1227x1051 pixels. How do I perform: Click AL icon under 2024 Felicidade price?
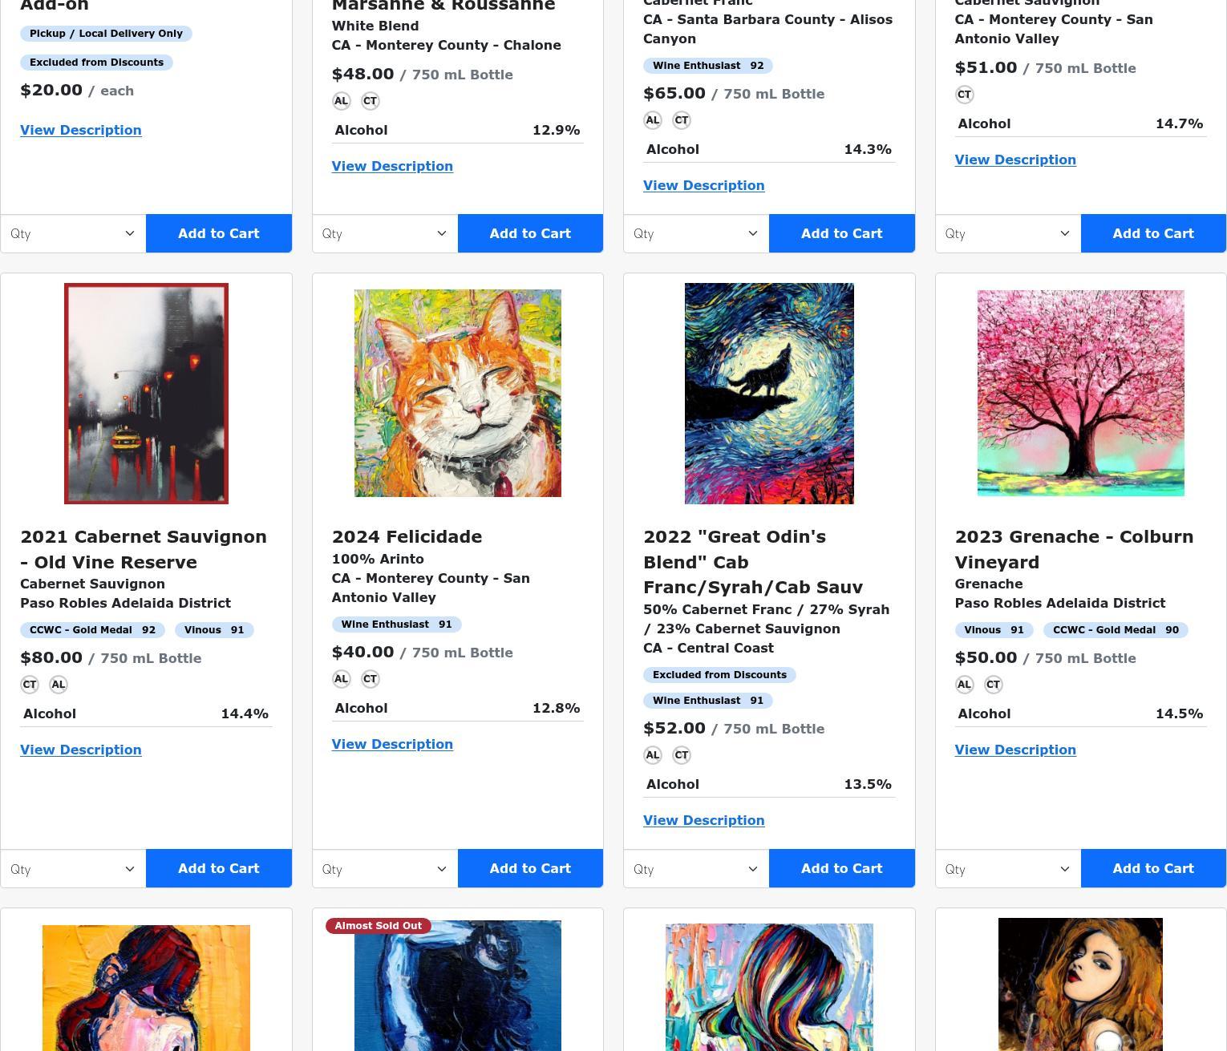(x=342, y=679)
